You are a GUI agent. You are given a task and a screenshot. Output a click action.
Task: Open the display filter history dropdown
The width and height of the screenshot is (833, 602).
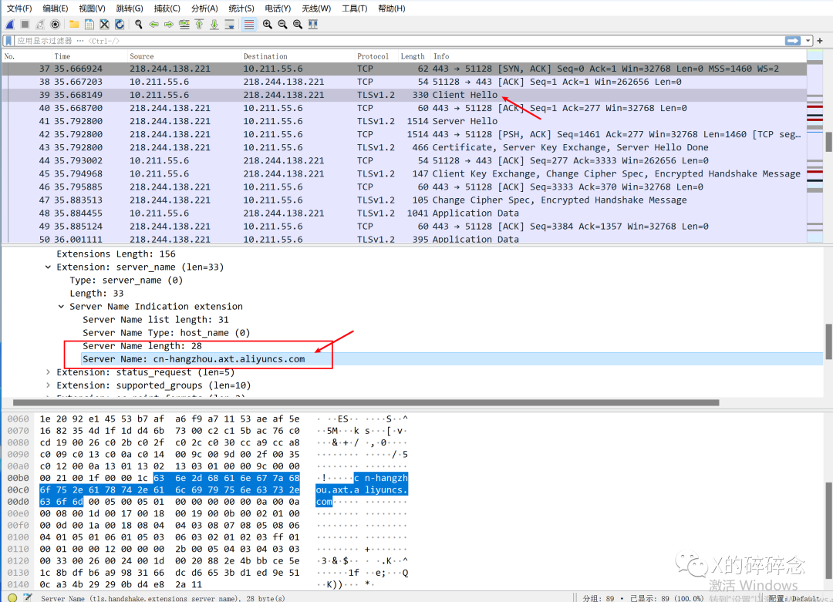coord(808,41)
